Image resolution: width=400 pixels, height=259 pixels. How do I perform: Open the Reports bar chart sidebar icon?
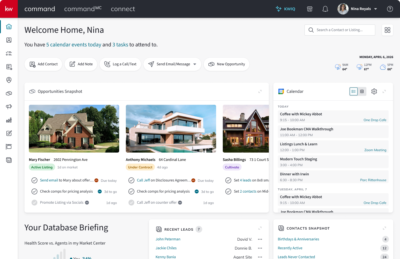click(9, 120)
